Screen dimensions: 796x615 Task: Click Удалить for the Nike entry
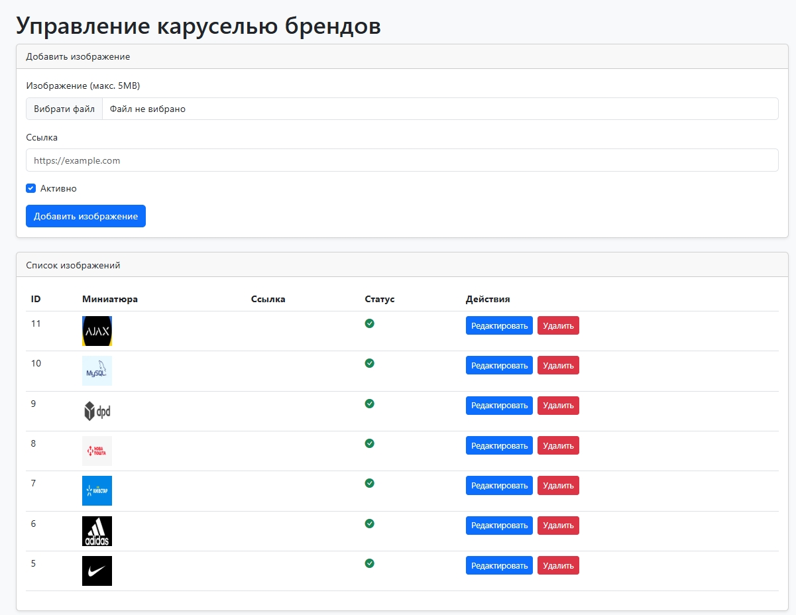click(x=558, y=565)
